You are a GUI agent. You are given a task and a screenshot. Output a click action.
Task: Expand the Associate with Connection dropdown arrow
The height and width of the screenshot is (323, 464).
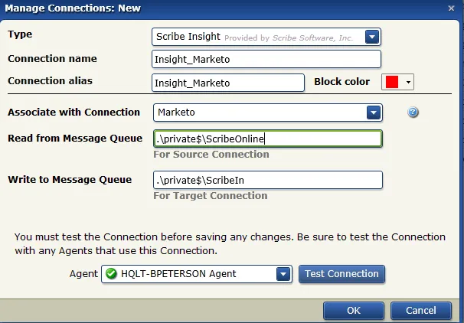(374, 113)
